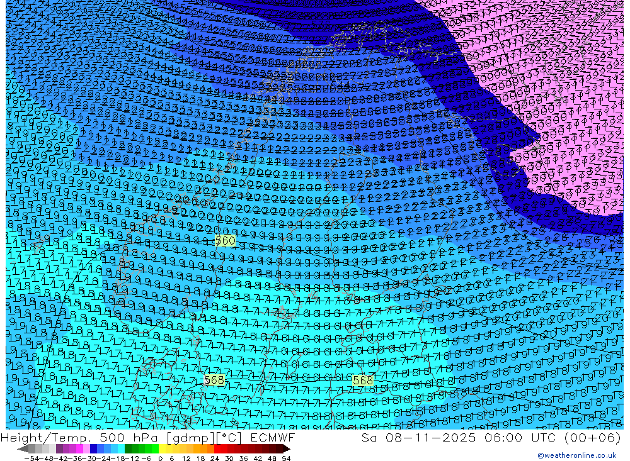Click the 560 contour height label
Viewport: 630px width, 461px height.
(x=225, y=240)
